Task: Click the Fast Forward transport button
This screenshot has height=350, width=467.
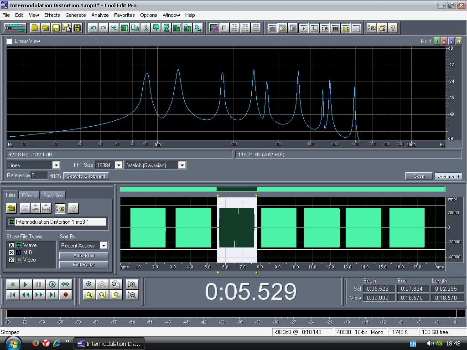Action: (x=39, y=295)
